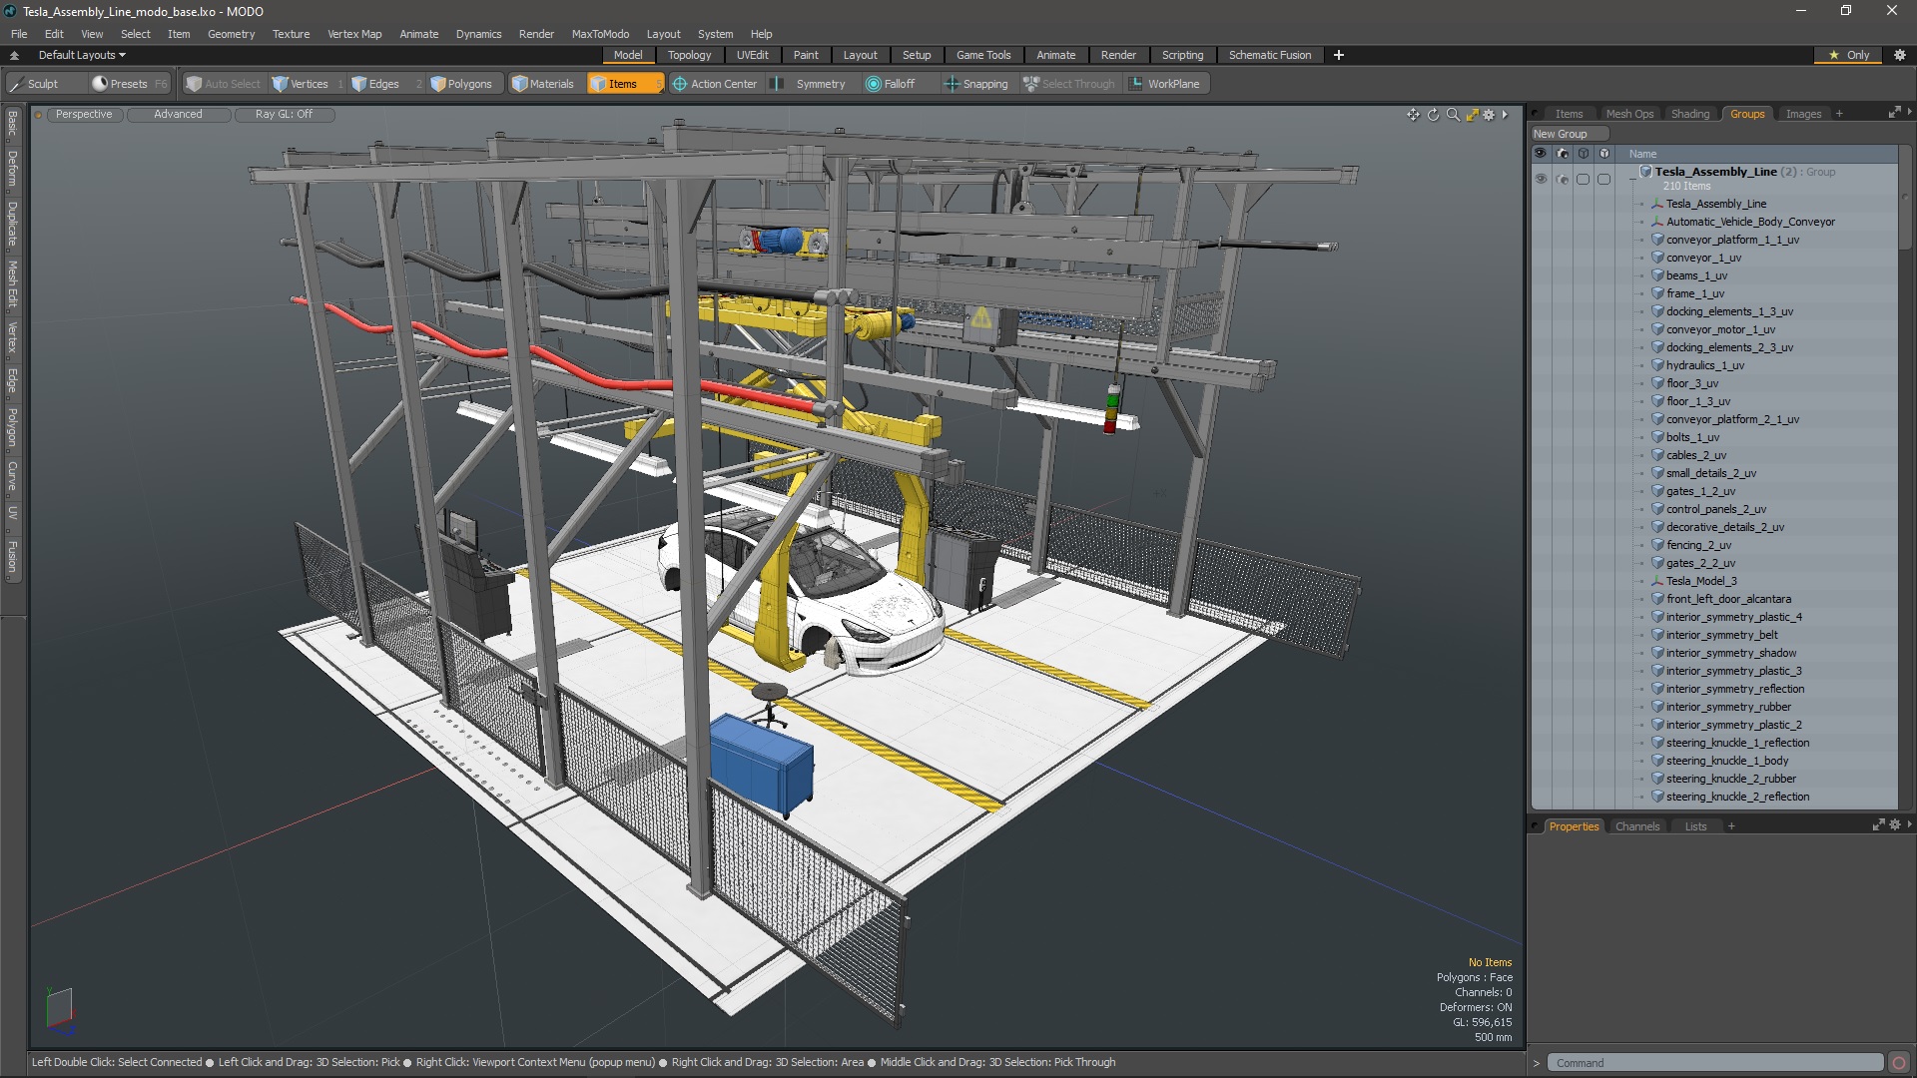Maximize viewport with the yellow arrows icon
1917x1078 pixels.
1472,115
